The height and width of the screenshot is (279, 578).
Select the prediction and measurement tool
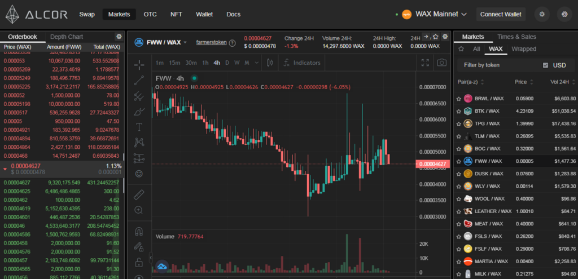tap(139, 158)
